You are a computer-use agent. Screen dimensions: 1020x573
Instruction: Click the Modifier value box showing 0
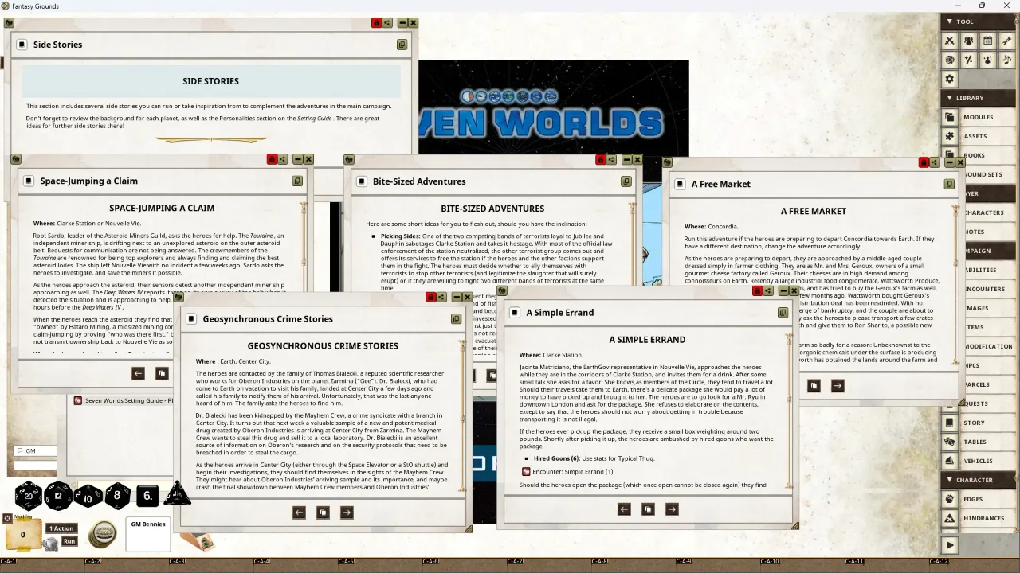[x=22, y=535]
